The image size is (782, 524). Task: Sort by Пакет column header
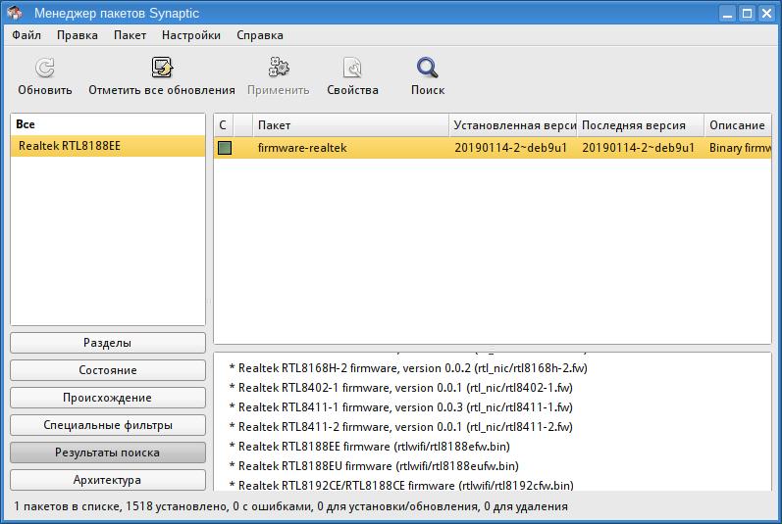(351, 125)
